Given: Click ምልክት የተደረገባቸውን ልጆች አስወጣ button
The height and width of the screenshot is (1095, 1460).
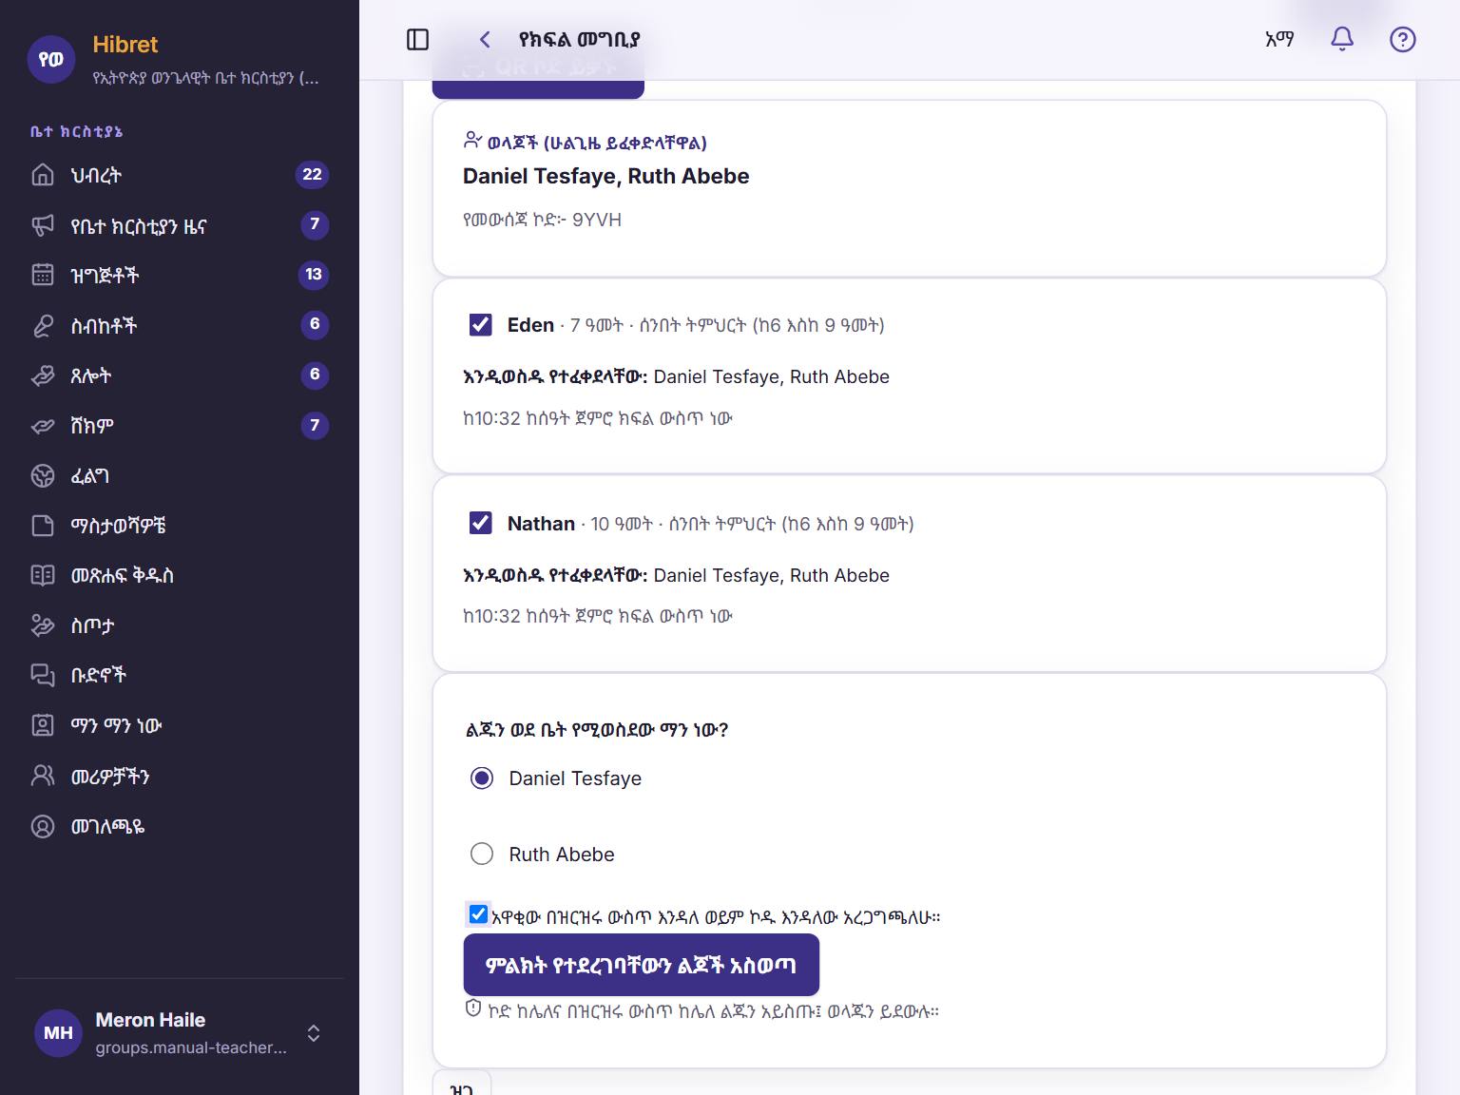Looking at the screenshot, I should (x=642, y=965).
